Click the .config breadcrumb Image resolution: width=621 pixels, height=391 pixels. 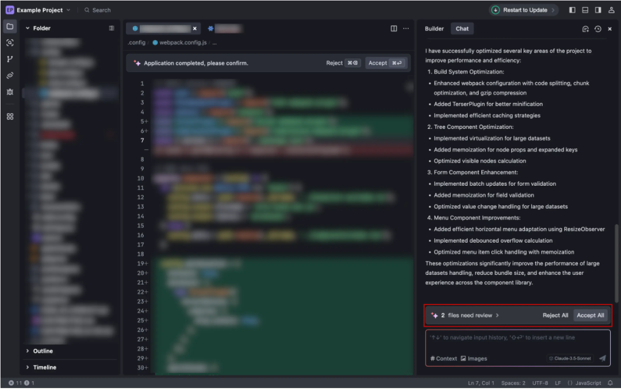pos(137,43)
